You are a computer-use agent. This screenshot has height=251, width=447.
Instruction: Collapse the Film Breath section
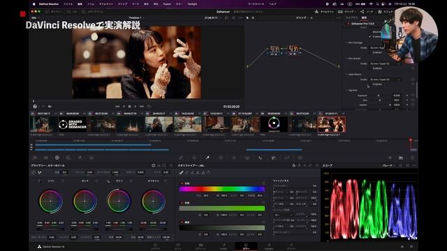[x=347, y=59]
